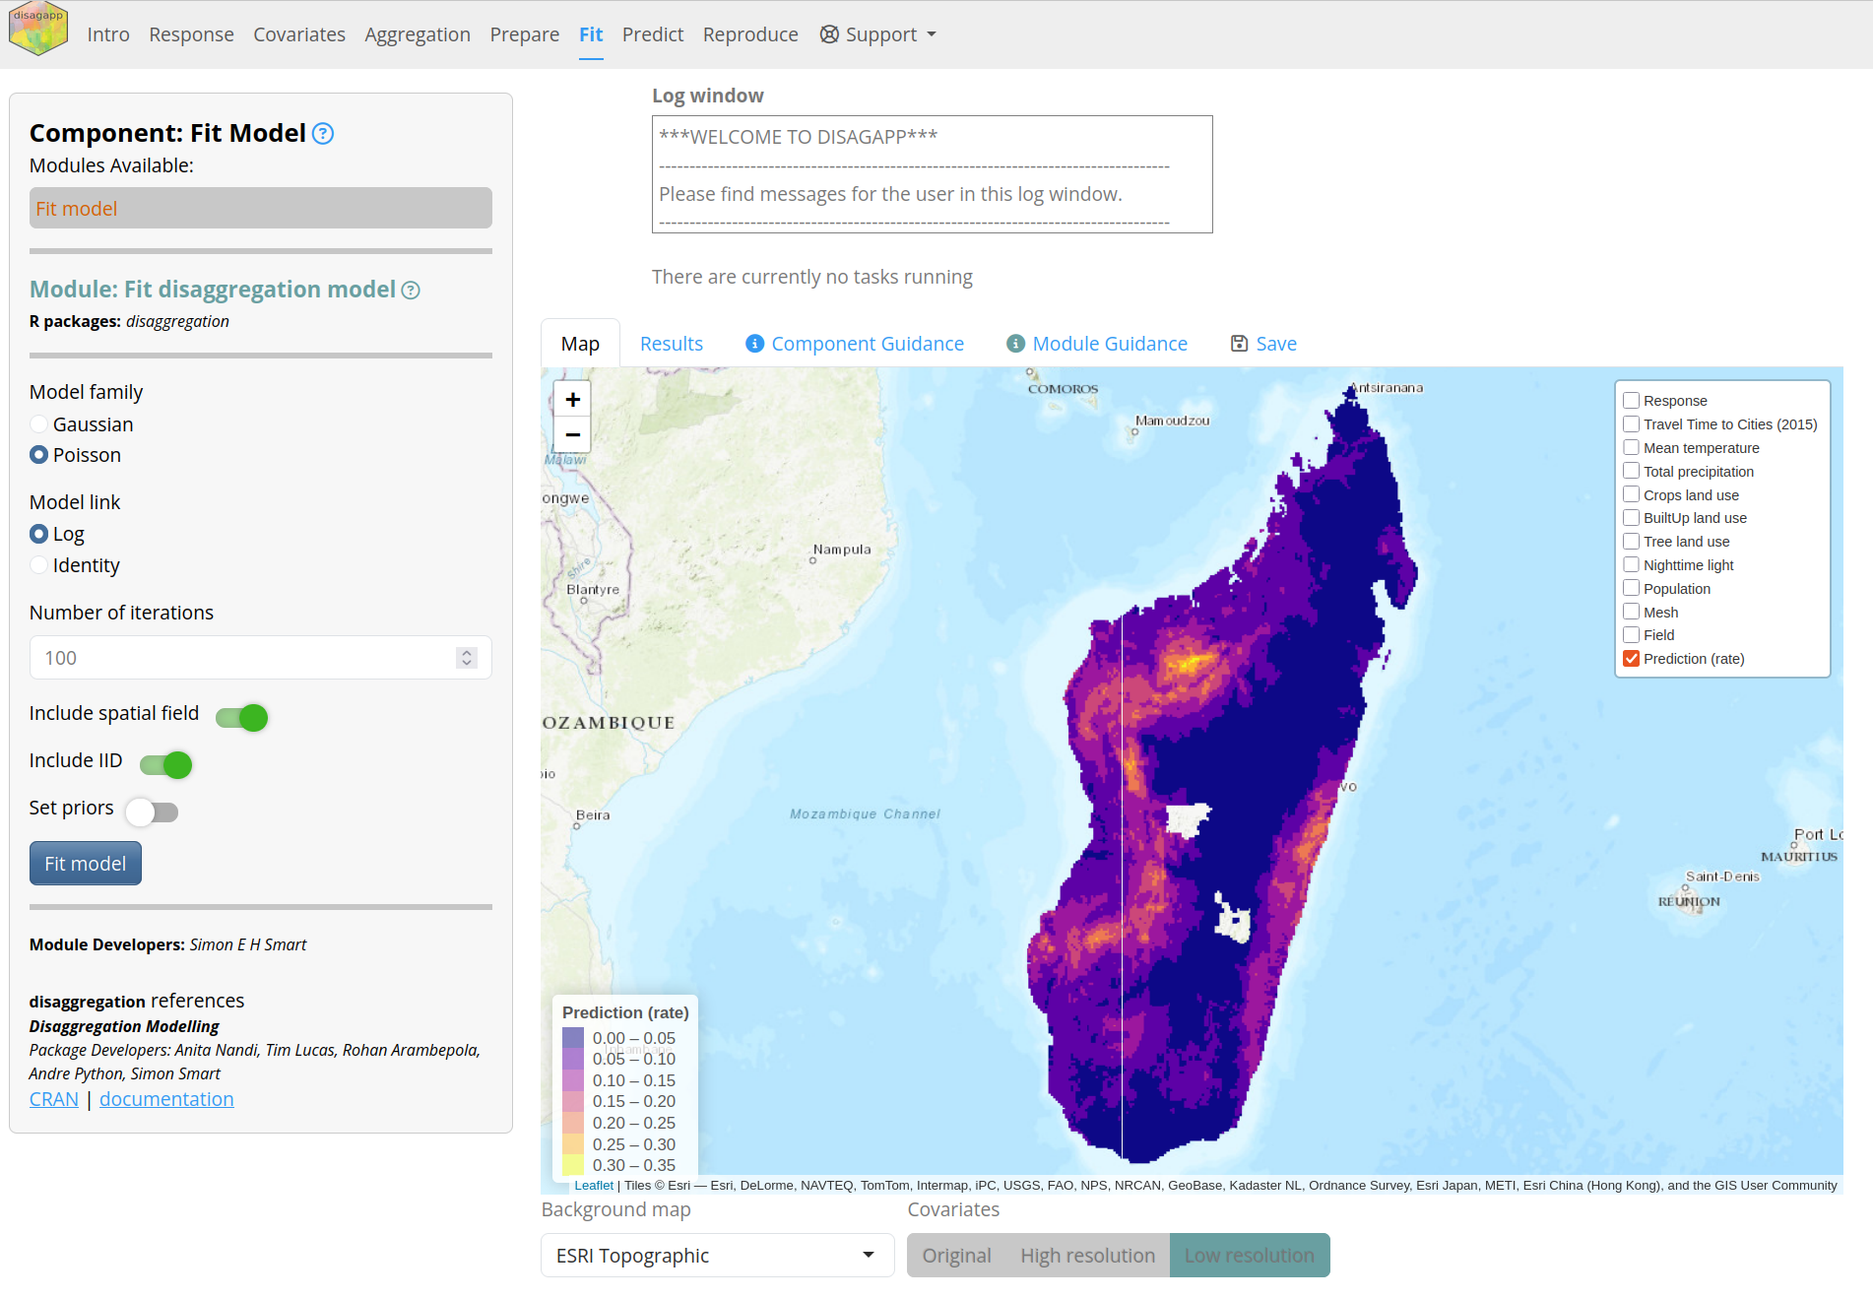Click the 0.30 – 0.35 legend swatch

[x=573, y=1165]
